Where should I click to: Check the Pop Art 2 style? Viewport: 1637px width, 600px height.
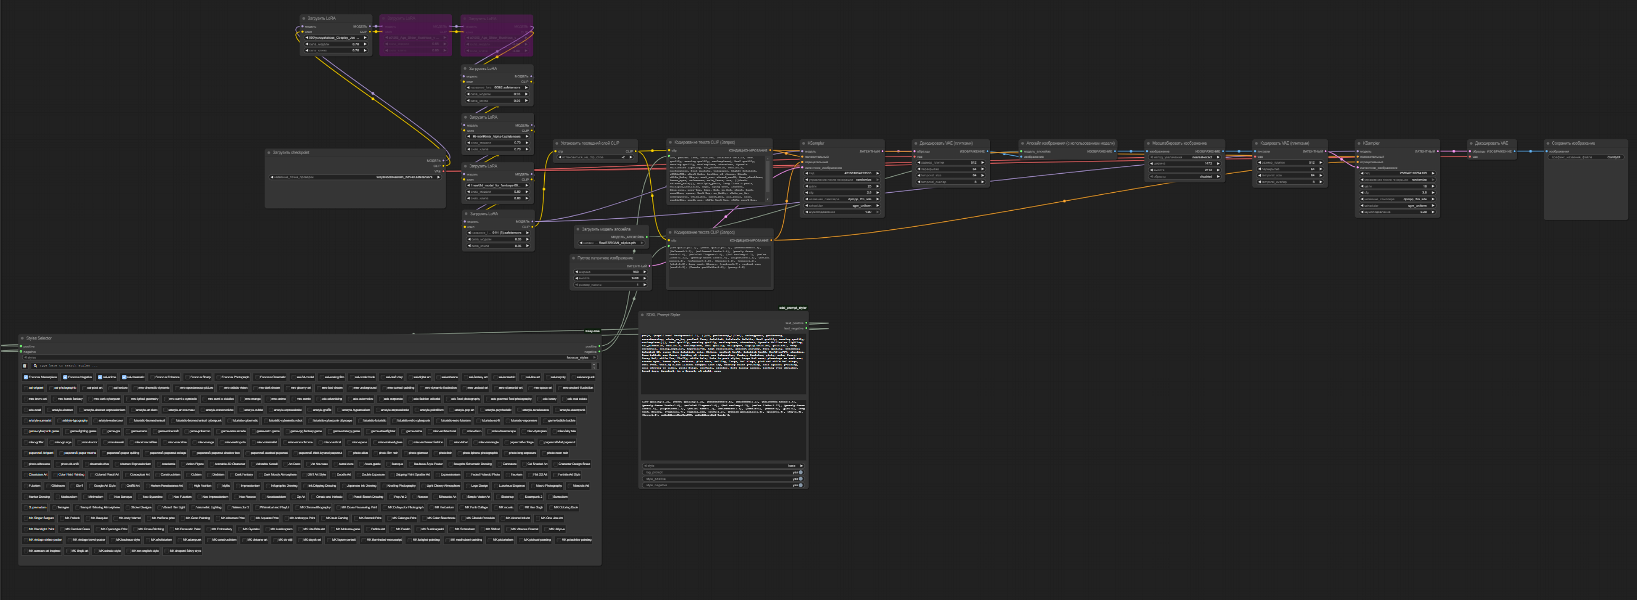[x=392, y=497]
